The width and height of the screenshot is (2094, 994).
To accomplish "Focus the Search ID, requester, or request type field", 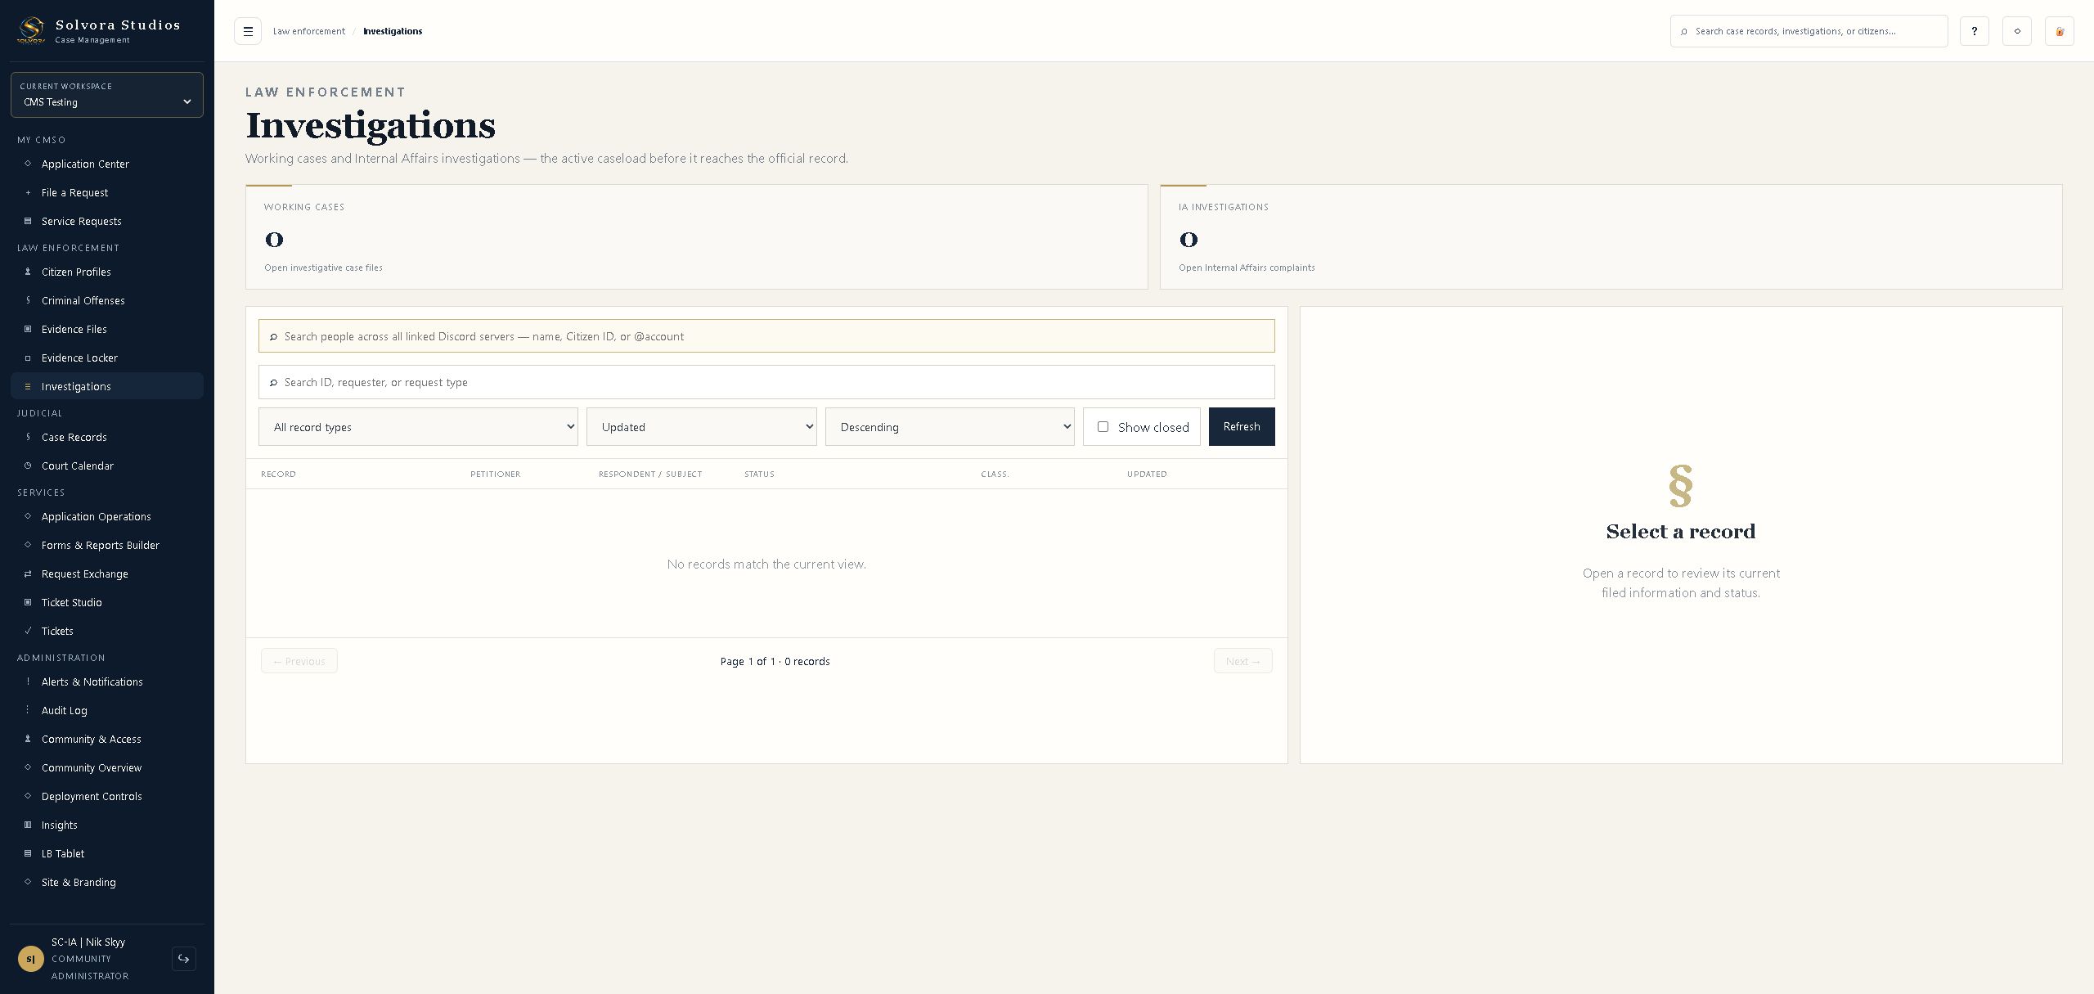I will click(766, 382).
